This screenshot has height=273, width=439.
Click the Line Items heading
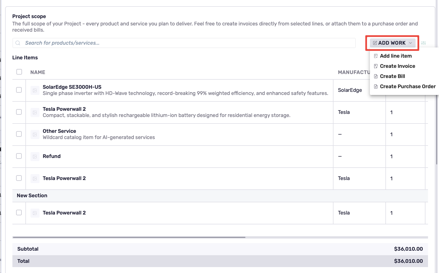click(x=25, y=58)
